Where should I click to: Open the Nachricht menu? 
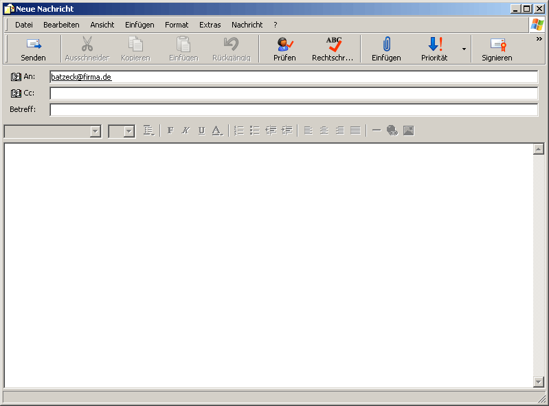coord(247,25)
